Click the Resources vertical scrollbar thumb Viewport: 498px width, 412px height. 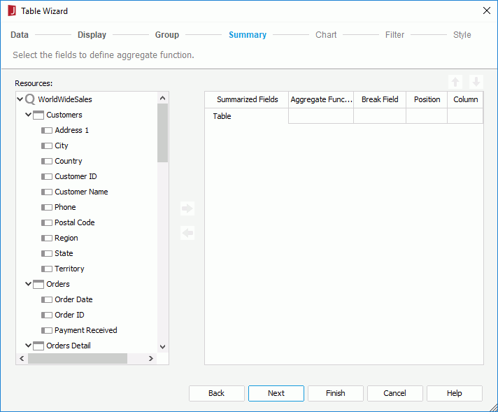162,133
